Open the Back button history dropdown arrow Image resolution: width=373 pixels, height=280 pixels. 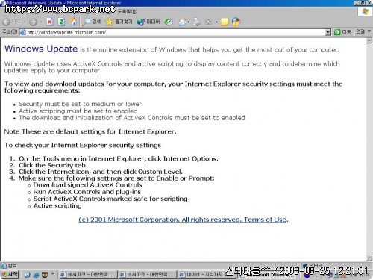[25, 22]
